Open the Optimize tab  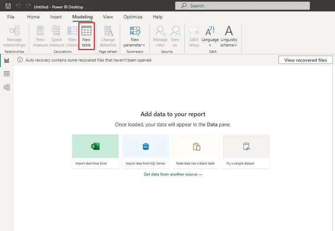coord(133,17)
